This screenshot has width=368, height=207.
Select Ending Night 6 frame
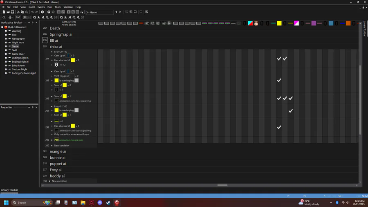pos(20,62)
